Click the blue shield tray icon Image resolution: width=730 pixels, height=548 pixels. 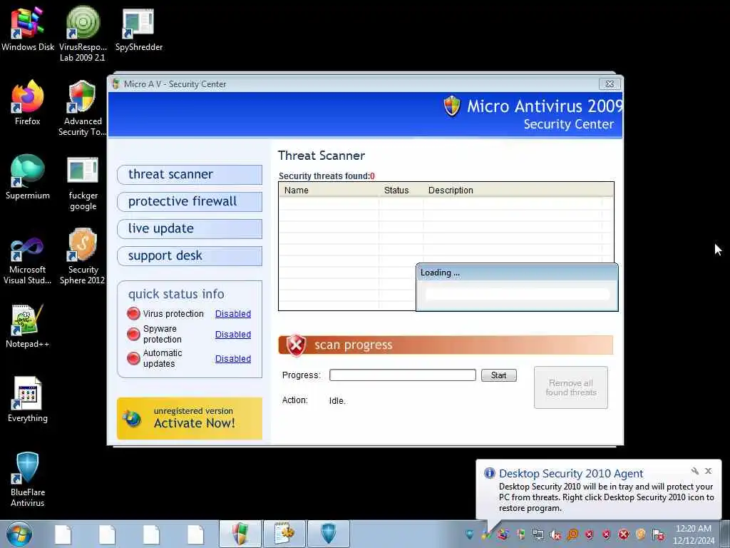[x=469, y=534]
